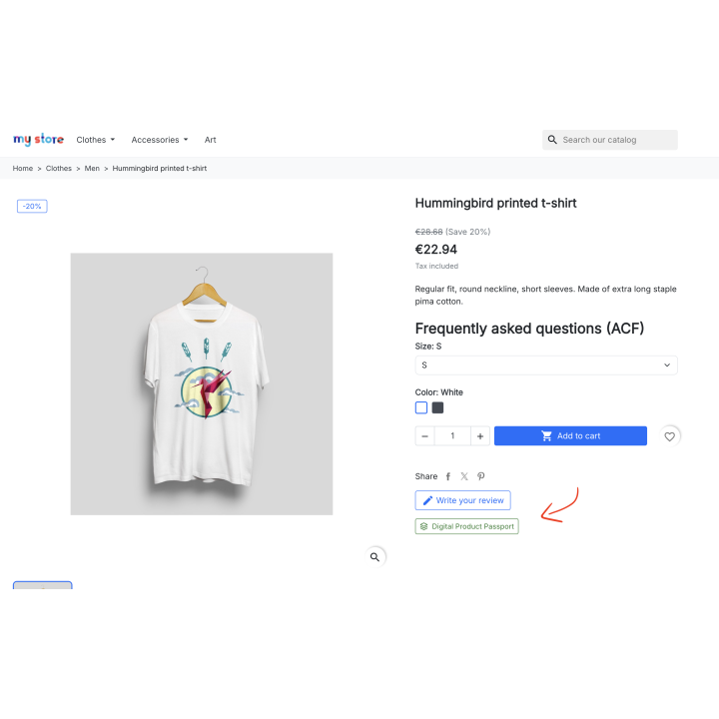
Task: Decrease quantity with minus button
Action: (x=425, y=436)
